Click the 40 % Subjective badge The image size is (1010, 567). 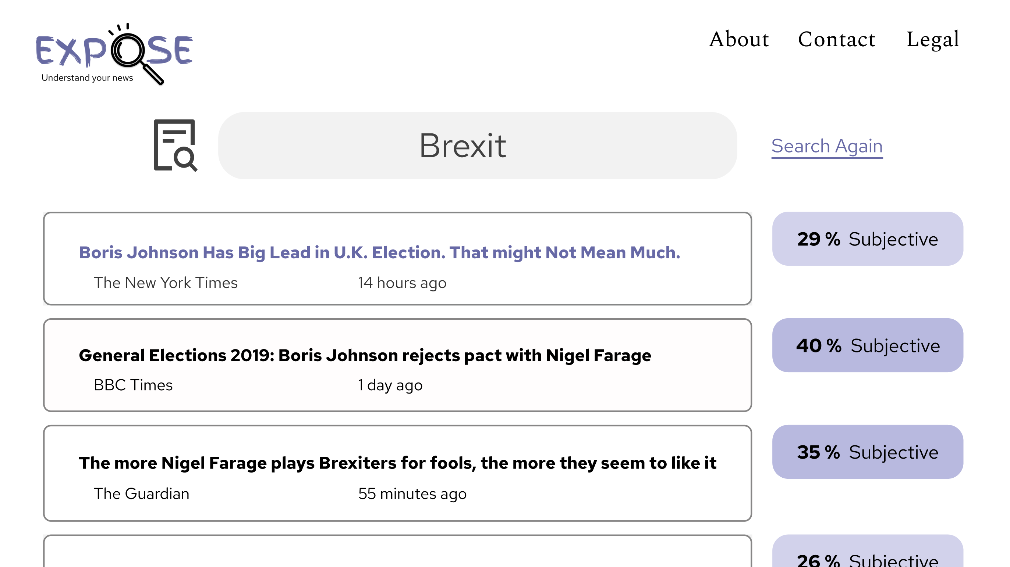click(x=867, y=345)
